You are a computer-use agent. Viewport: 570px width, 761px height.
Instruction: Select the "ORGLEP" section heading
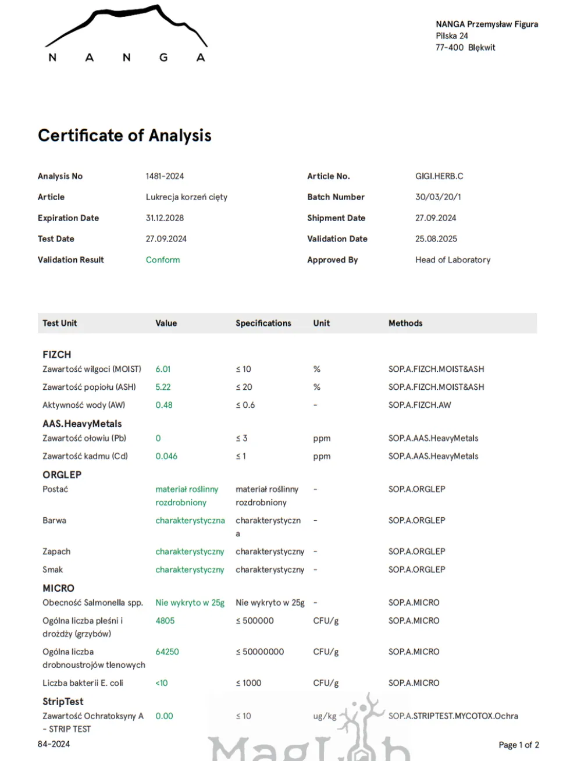tap(62, 475)
